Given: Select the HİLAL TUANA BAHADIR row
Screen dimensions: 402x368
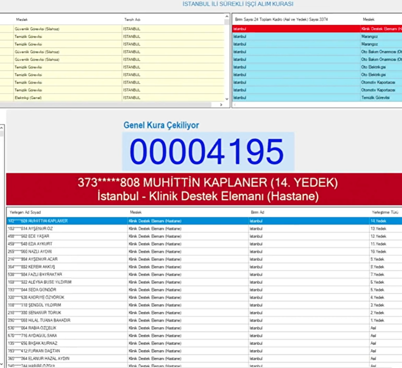Looking at the screenshot, I should click(204, 321).
